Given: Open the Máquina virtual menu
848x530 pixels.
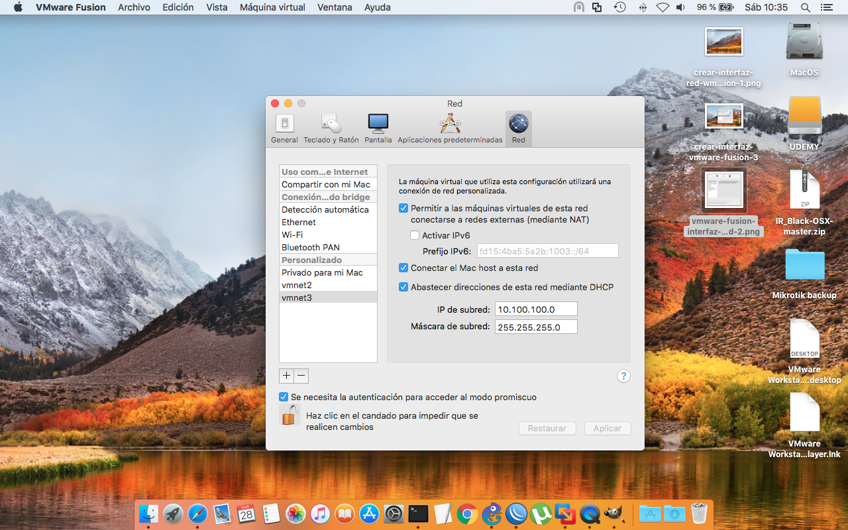Looking at the screenshot, I should [x=272, y=7].
